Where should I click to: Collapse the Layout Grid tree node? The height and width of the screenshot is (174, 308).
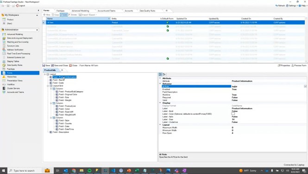pyautogui.click(x=48, y=86)
